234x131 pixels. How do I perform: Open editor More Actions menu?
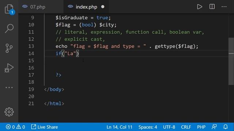(x=224, y=7)
